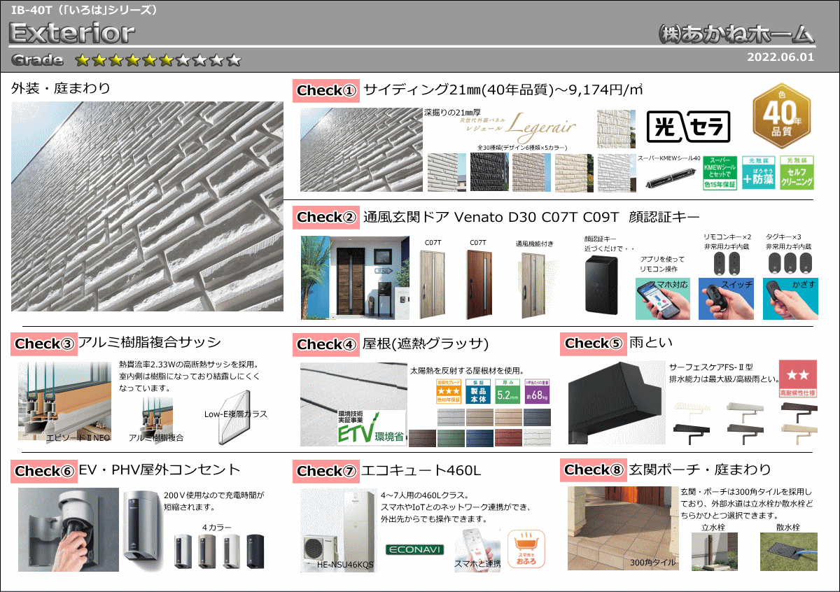840x592 pixels.
Task: Click the green ECONAVI logo
Action: pos(415,549)
